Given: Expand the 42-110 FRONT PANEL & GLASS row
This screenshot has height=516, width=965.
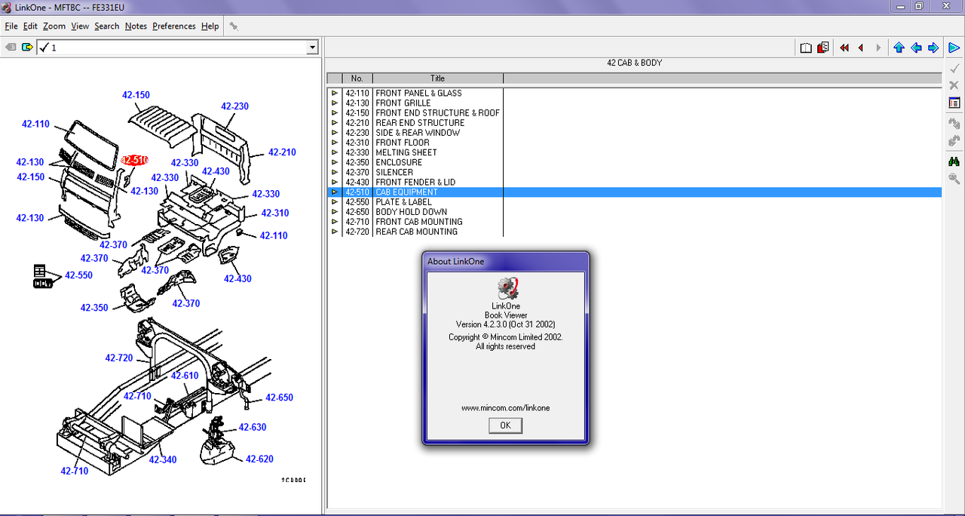Looking at the screenshot, I should pos(334,94).
